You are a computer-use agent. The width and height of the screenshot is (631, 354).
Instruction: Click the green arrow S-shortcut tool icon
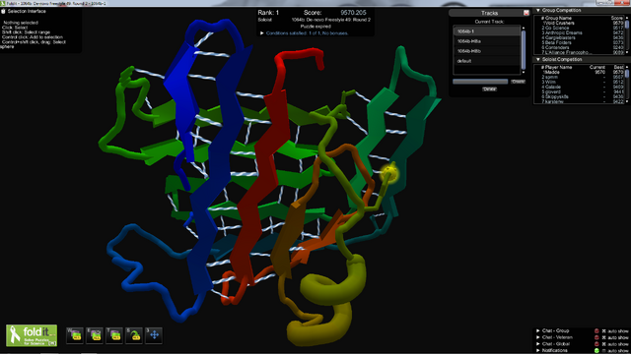point(134,335)
